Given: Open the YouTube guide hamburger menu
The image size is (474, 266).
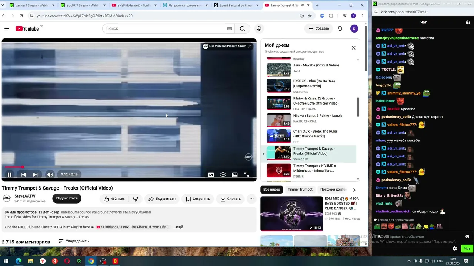Looking at the screenshot, I should (x=7, y=28).
